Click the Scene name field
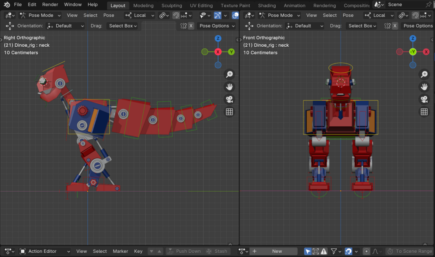Screen dimensions: 435x257 (x=405, y=4)
